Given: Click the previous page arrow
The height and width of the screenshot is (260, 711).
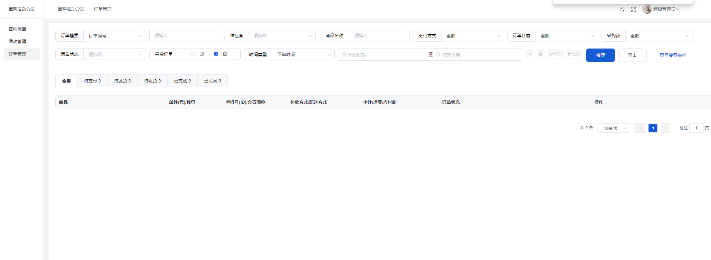Looking at the screenshot, I should coord(640,128).
